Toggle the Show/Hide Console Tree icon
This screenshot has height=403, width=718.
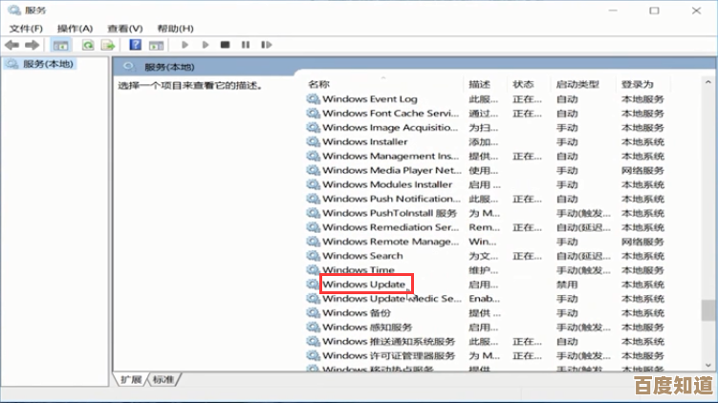[x=61, y=45]
